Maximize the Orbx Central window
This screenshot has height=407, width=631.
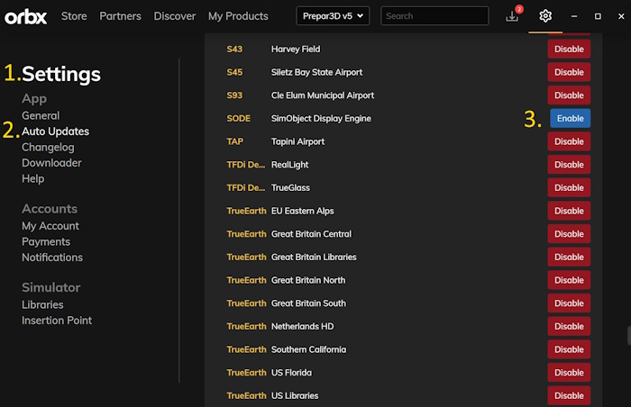click(598, 16)
